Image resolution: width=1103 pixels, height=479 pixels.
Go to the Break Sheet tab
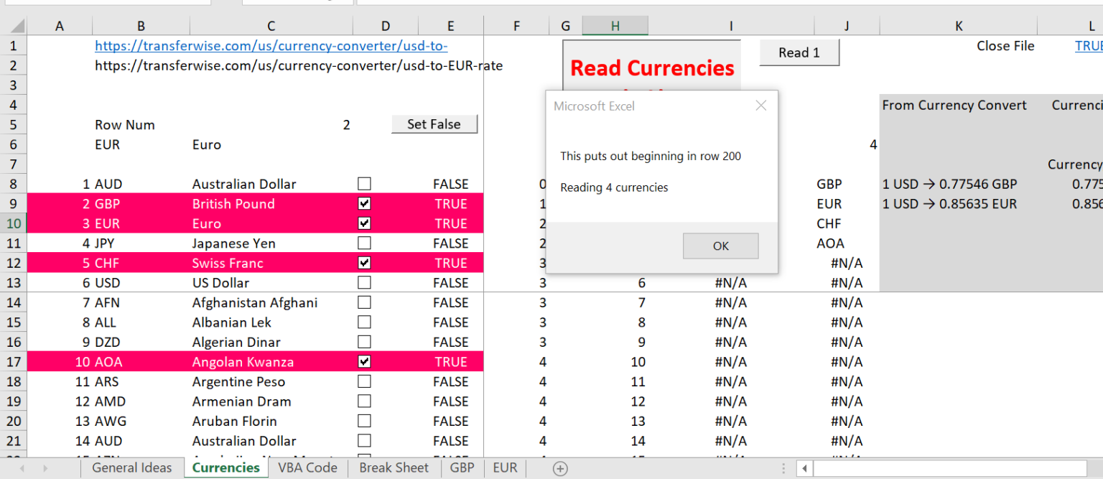(x=394, y=468)
